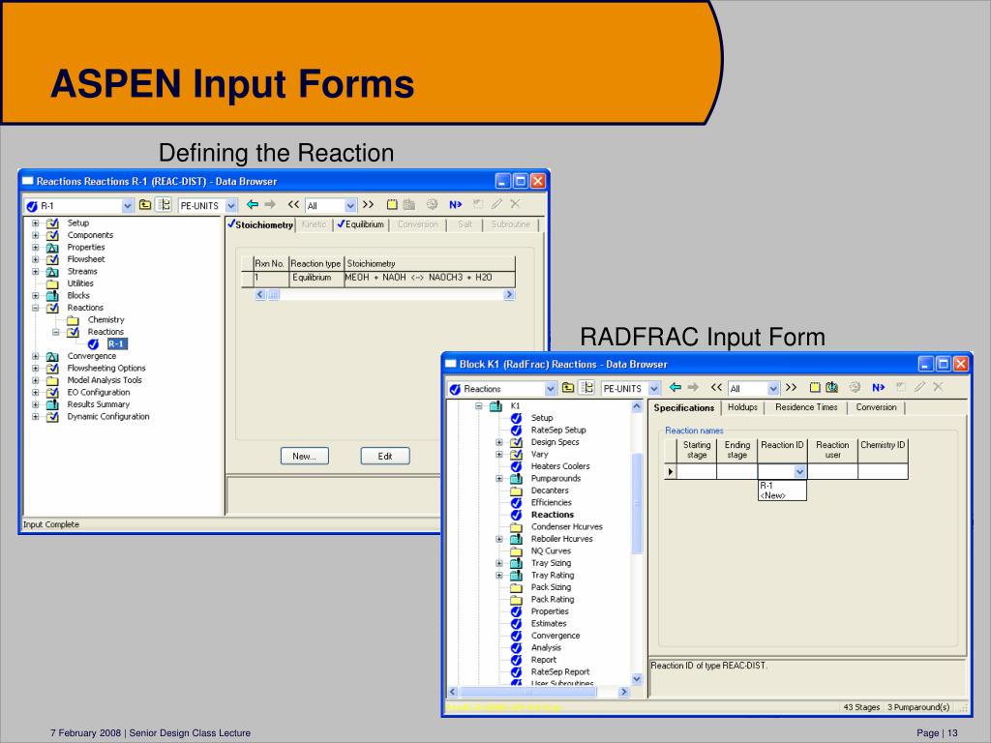Click the up-one-level folder icon in K1 window

point(567,387)
